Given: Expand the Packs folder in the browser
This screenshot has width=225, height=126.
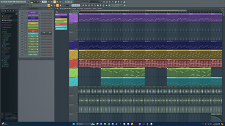Looking at the screenshot, I should click(x=5, y=46).
